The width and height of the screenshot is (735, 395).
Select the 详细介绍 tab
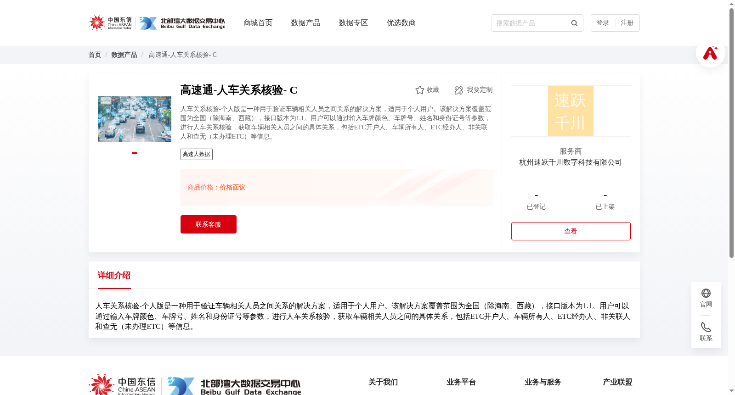click(114, 275)
